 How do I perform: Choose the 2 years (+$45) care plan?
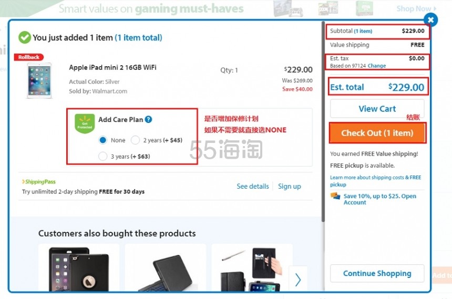135,140
